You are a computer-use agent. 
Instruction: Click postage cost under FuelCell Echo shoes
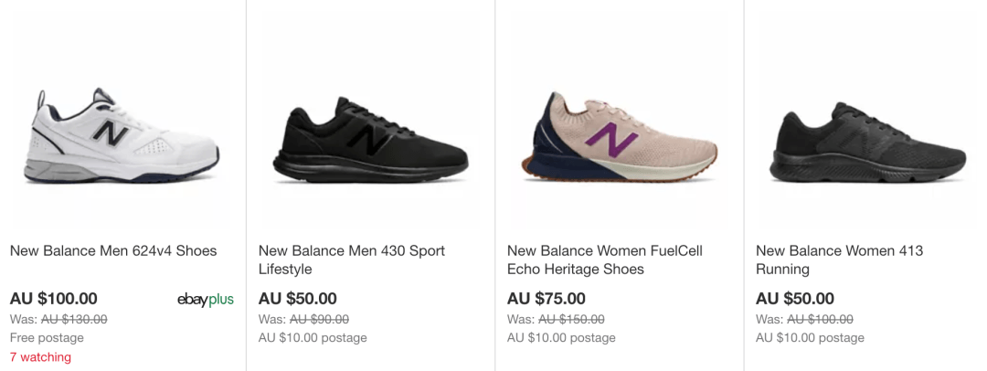(x=561, y=338)
